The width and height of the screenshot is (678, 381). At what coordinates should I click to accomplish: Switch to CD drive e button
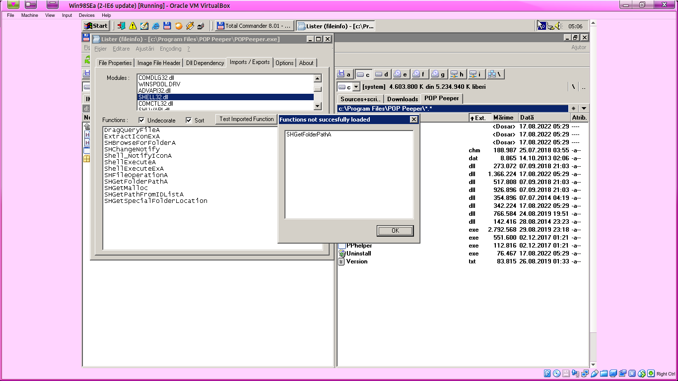(401, 74)
